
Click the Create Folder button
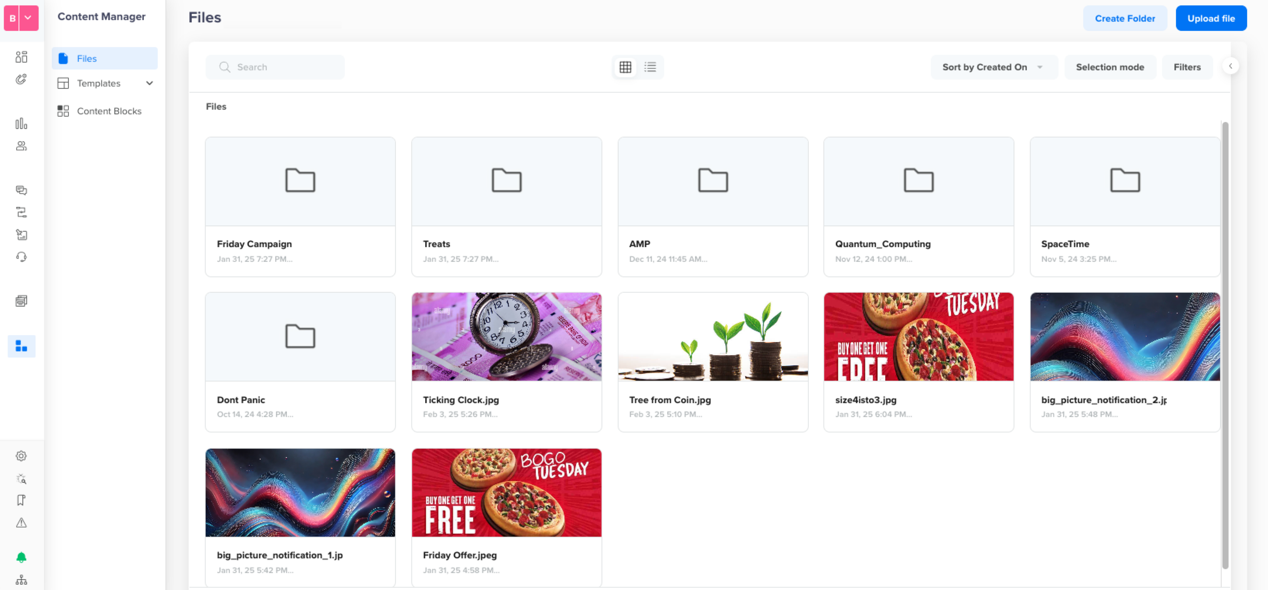point(1125,18)
